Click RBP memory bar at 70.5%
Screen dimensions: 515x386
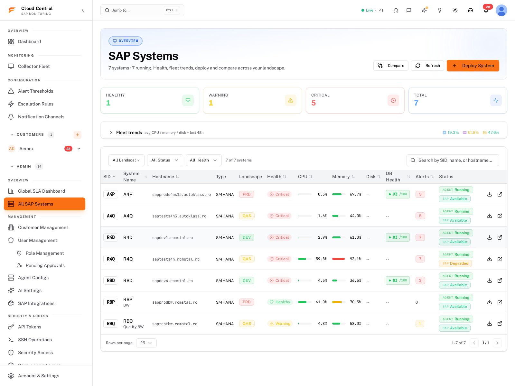(339, 302)
